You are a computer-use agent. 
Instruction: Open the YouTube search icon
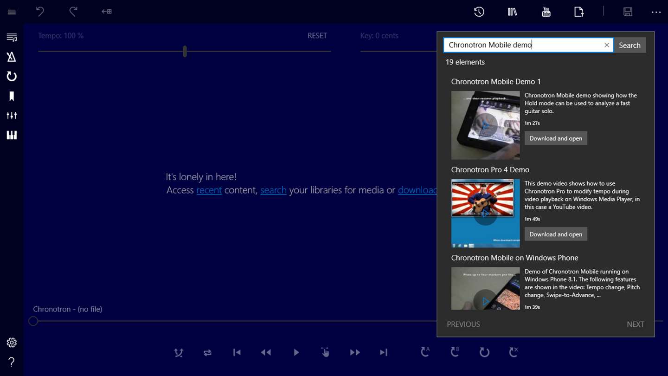coord(546,12)
